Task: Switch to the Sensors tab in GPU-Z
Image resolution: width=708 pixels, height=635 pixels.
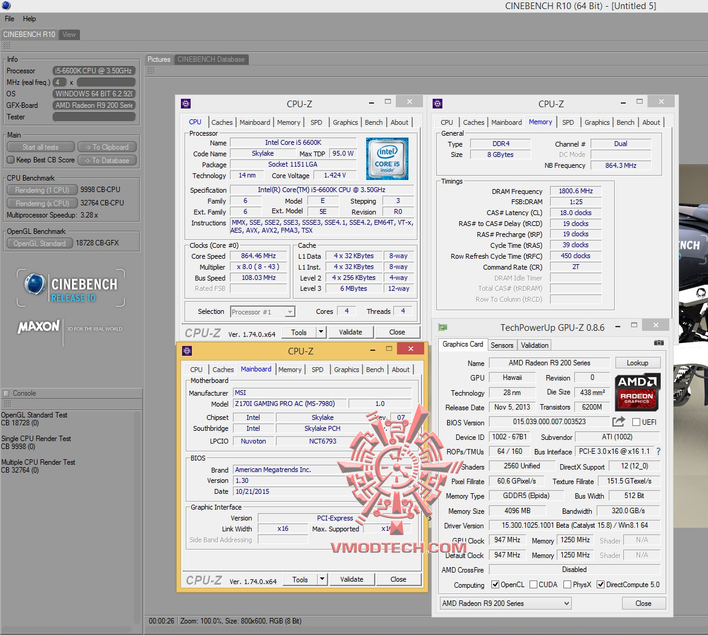Action: [x=502, y=345]
